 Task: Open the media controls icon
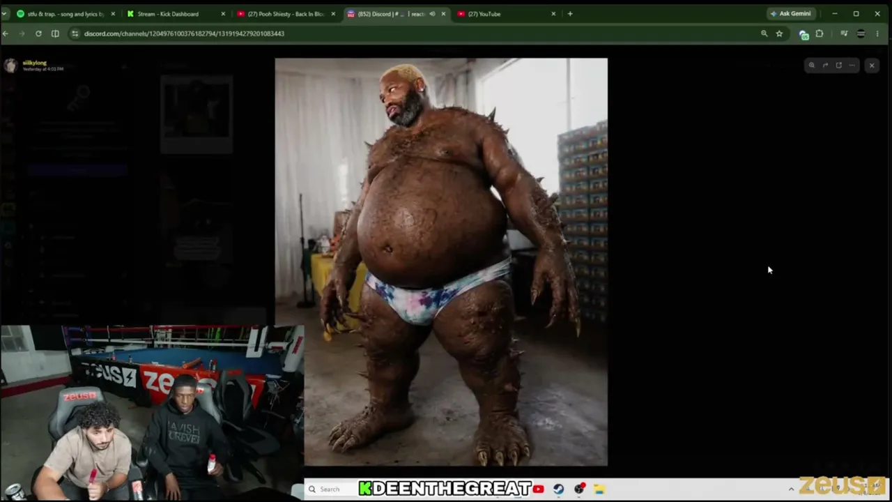(844, 33)
